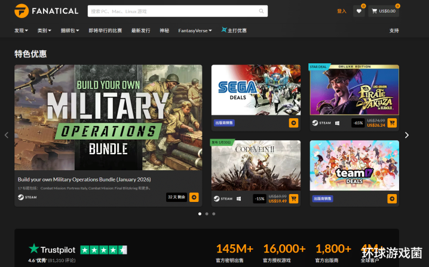The height and width of the screenshot is (267, 429).
Task: Click the 支持 support link
Action: click(394, 30)
